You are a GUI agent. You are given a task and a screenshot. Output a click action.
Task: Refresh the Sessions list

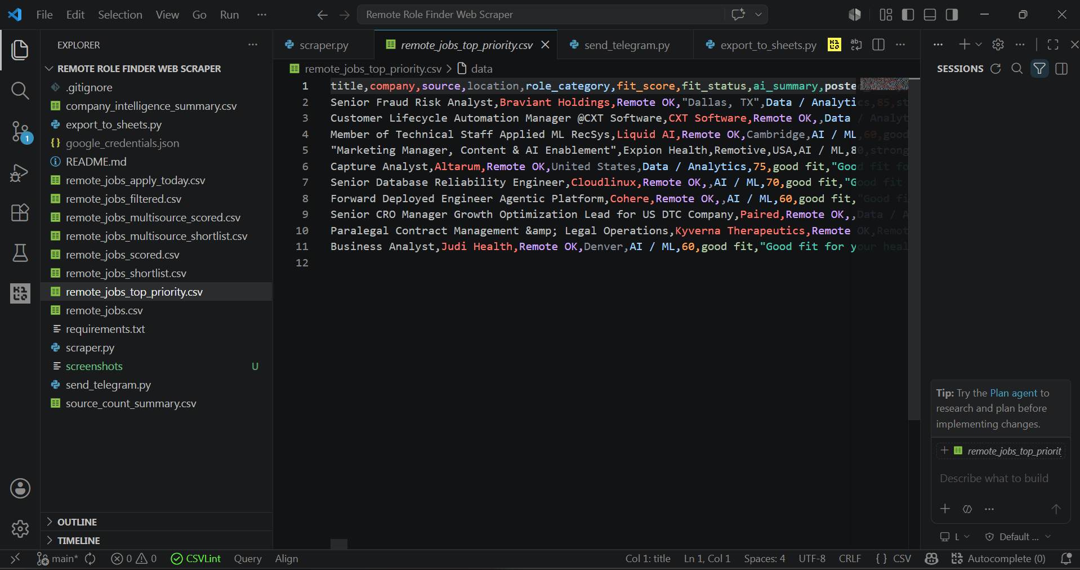tap(996, 69)
